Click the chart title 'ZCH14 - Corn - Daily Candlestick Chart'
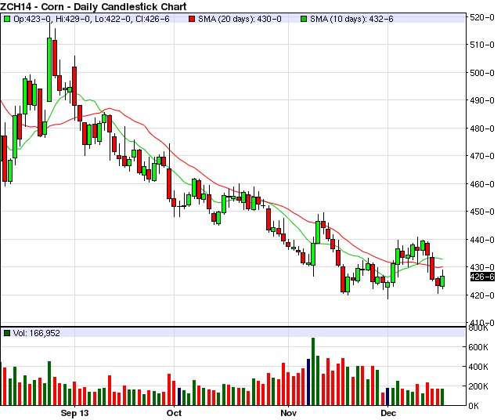 click(93, 6)
